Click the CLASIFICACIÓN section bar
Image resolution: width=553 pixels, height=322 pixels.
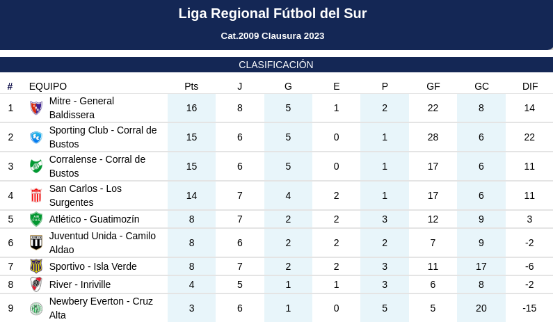[277, 65]
